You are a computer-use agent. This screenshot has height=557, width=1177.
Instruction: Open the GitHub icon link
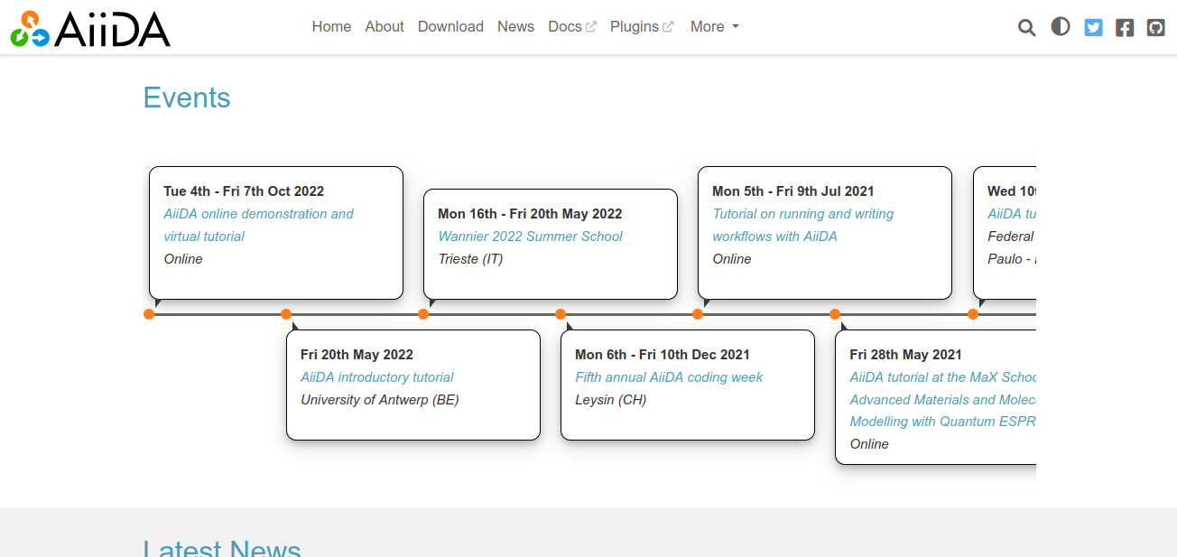point(1156,27)
